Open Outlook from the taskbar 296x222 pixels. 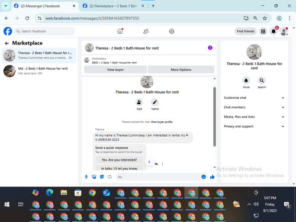[x=107, y=192]
